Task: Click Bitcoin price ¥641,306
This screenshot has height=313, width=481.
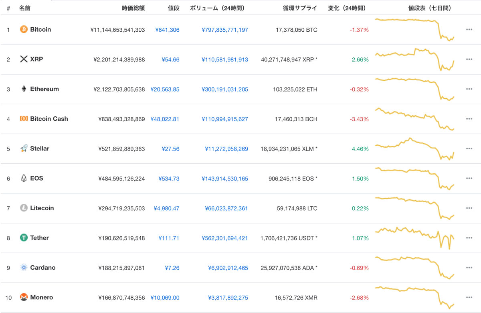Action: [x=167, y=30]
